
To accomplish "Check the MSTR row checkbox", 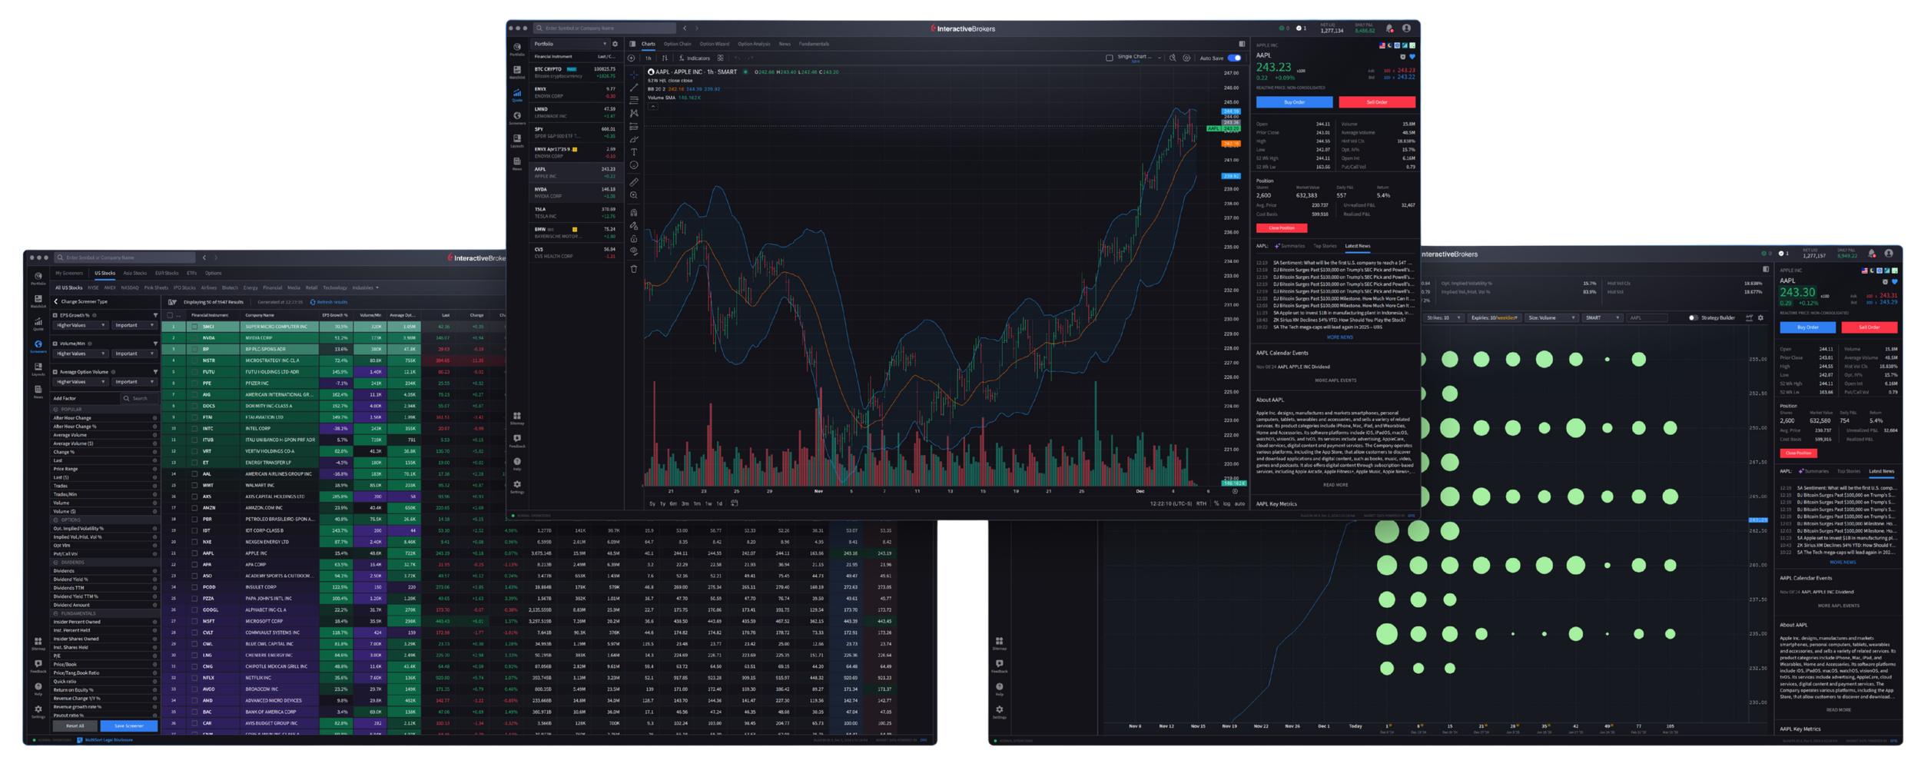I will 194,360.
